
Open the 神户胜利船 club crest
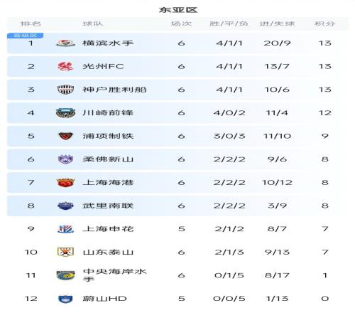65,90
